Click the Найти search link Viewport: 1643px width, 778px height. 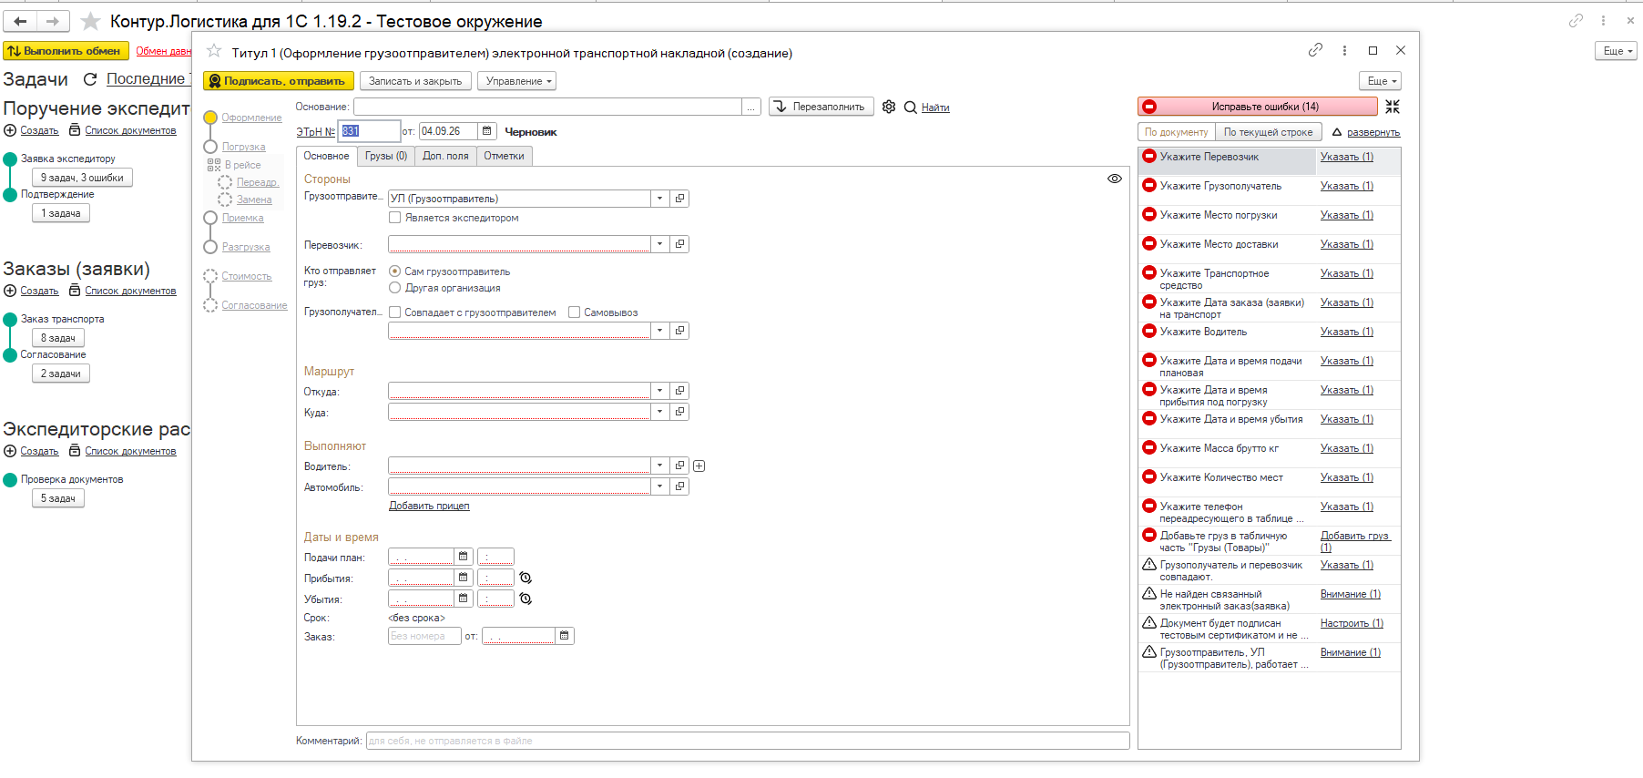coord(935,107)
